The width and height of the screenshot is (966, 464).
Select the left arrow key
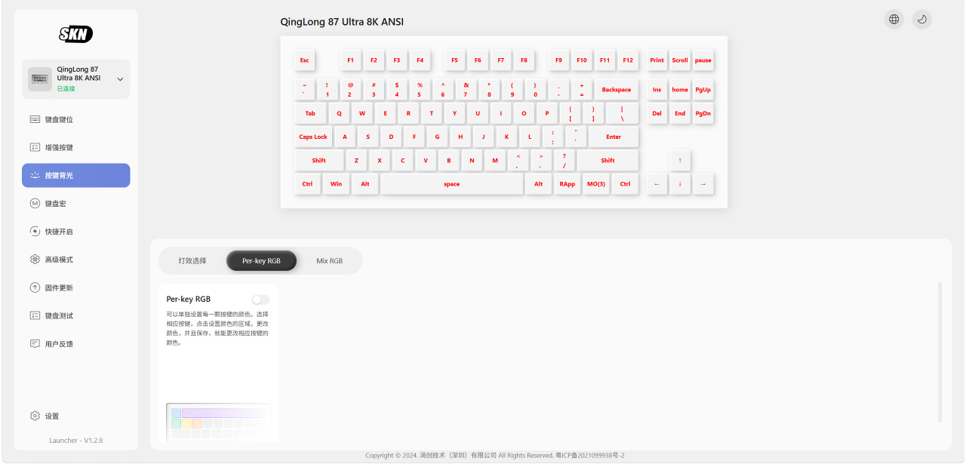(x=657, y=184)
